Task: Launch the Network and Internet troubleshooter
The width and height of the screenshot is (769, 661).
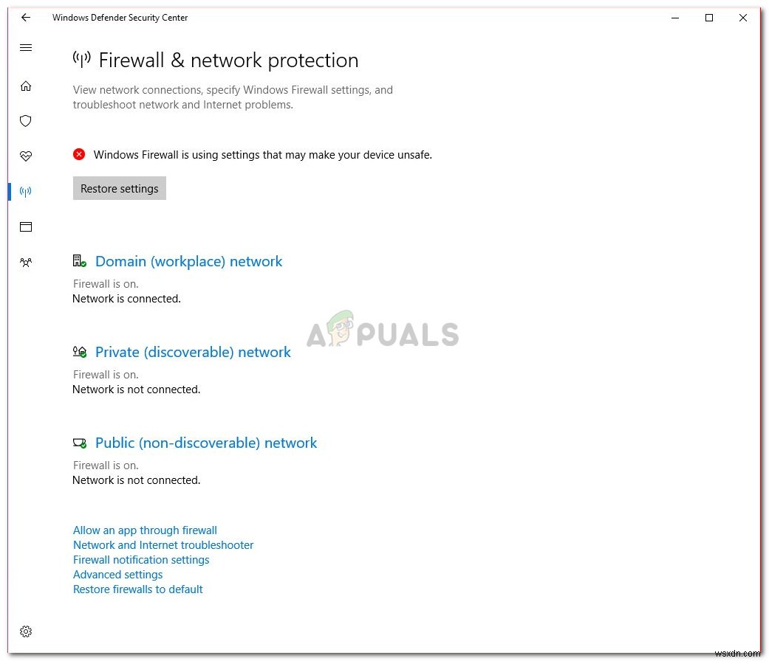Action: [x=163, y=544]
